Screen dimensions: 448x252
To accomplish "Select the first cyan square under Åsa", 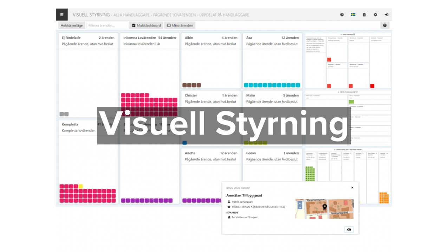I will (246, 85).
